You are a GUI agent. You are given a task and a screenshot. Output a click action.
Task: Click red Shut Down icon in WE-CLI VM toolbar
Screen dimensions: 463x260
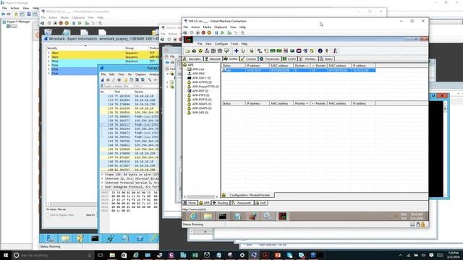[203, 32]
